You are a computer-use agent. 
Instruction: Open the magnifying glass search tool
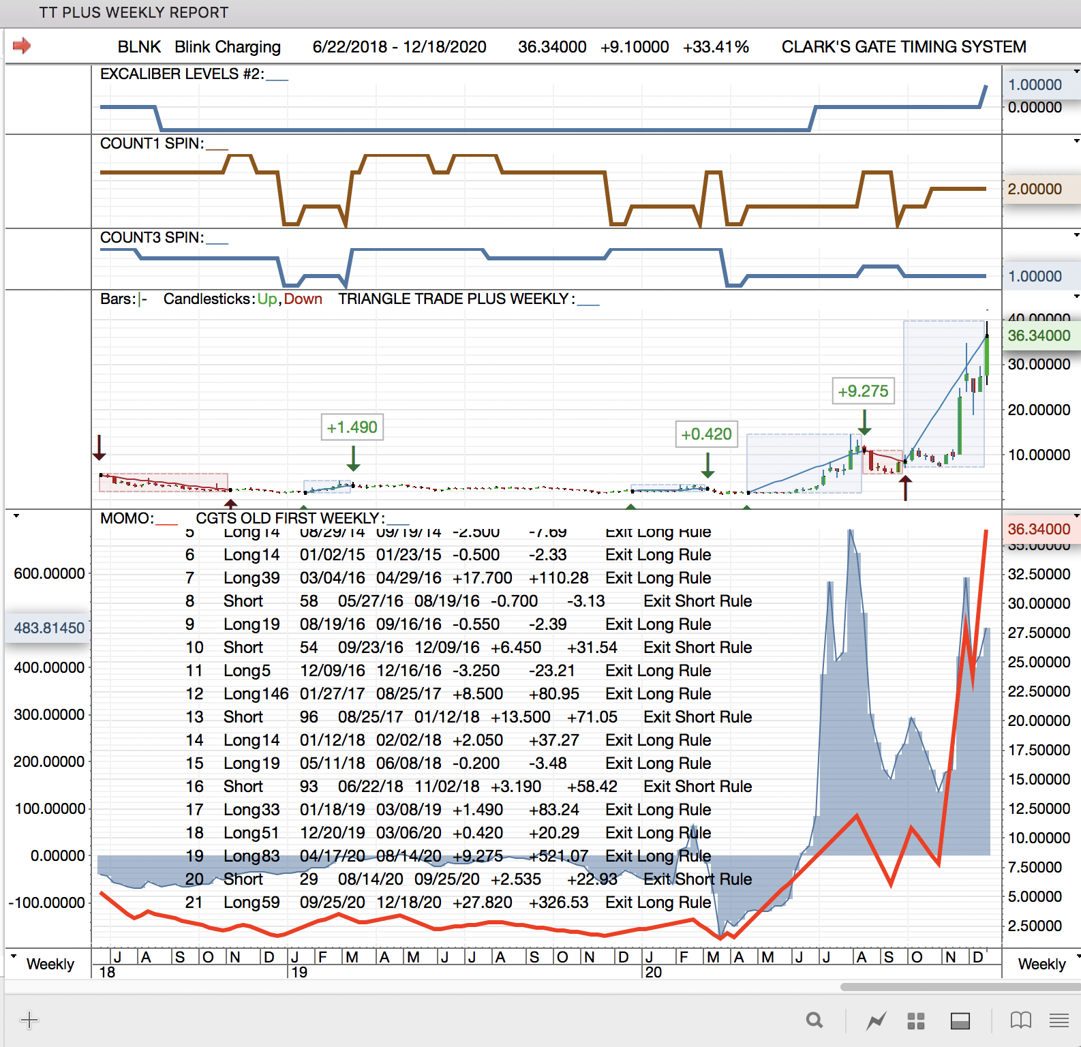814,1020
